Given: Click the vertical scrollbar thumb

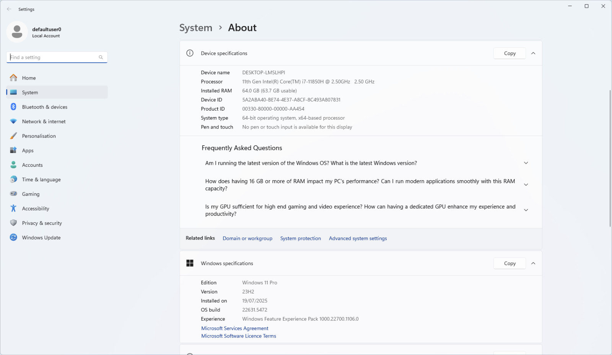Looking at the screenshot, I should point(610,158).
